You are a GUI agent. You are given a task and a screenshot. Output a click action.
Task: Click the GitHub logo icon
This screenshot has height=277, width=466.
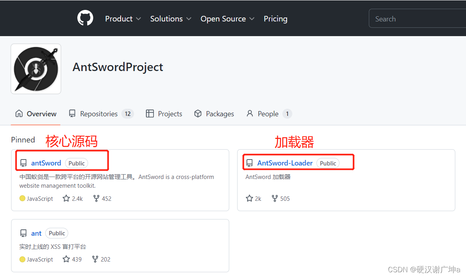[x=85, y=18]
